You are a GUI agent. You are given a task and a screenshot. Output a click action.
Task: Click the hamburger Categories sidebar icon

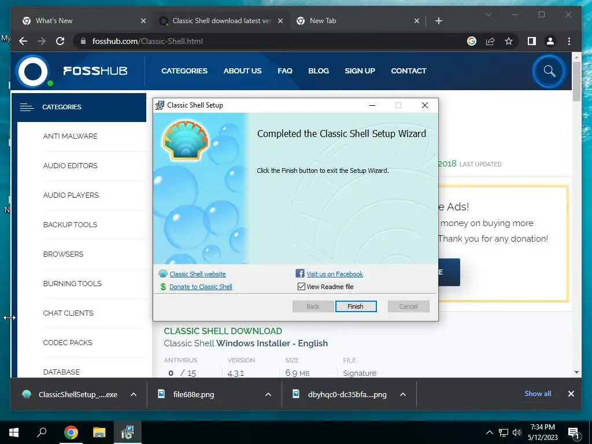[27, 107]
